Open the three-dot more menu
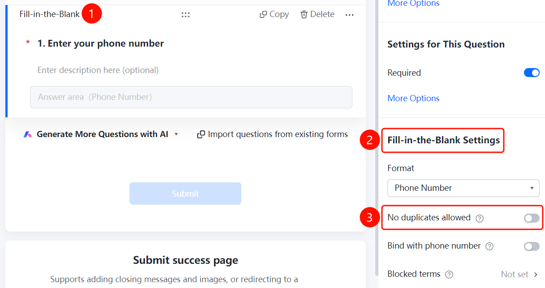This screenshot has height=288, width=545. (x=350, y=15)
